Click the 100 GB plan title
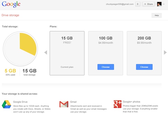This screenshot has height=114, width=168. coord(106,38)
